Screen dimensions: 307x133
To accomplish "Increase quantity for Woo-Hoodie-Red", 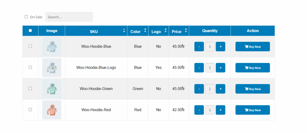I will pos(220,110).
